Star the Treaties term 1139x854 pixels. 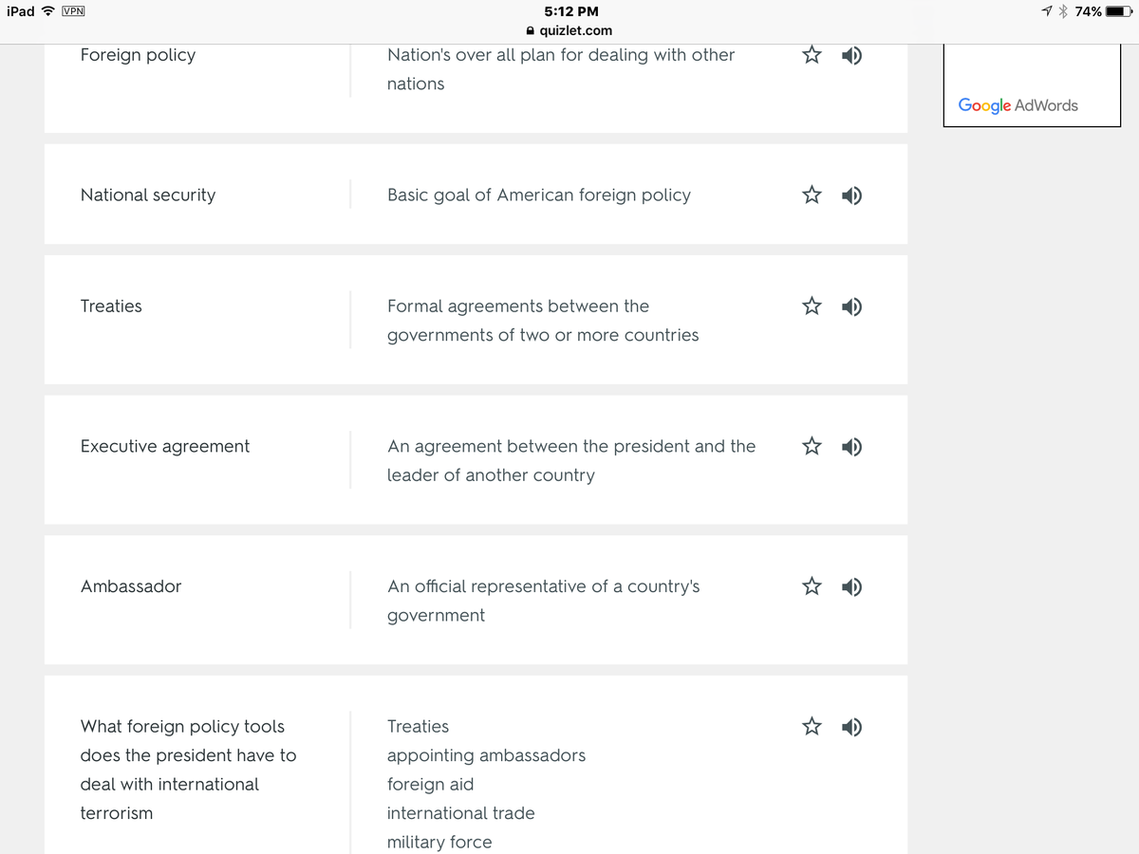(x=812, y=306)
